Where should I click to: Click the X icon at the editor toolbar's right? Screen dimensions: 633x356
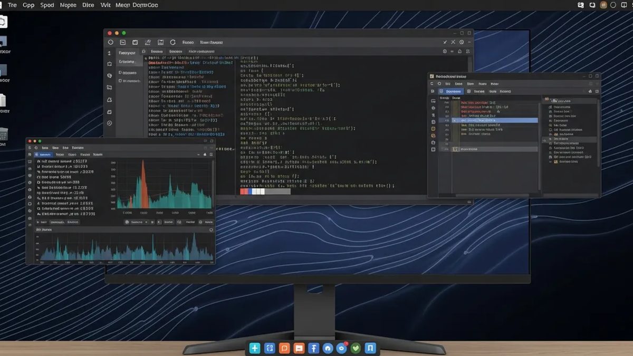(453, 42)
